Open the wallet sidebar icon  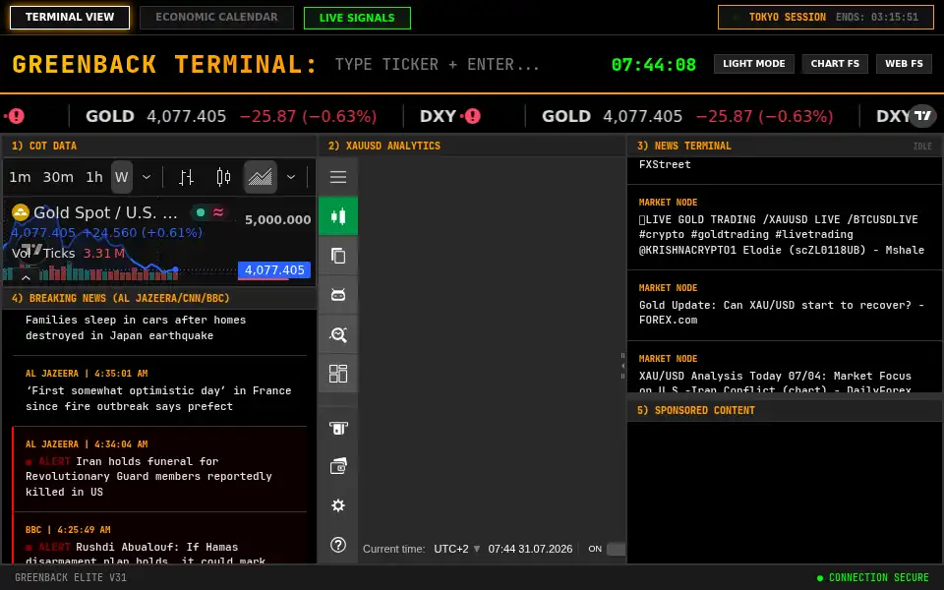point(337,466)
